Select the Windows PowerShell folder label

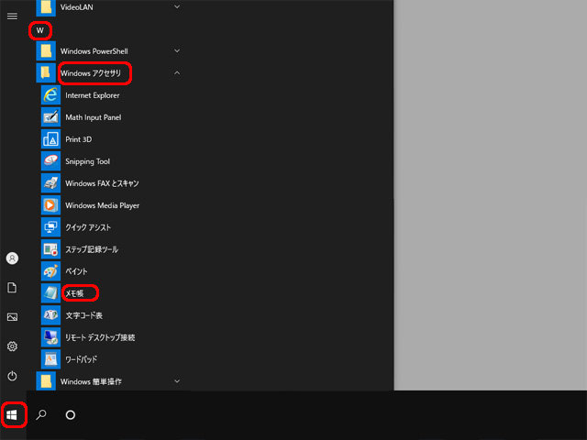[x=94, y=51]
